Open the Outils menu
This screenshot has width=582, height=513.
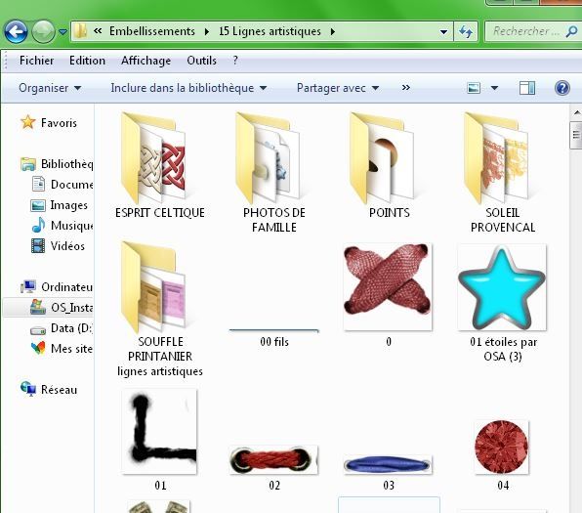(201, 61)
